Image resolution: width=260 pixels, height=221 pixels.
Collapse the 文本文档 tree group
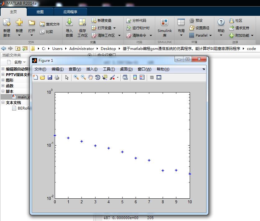[3, 102]
